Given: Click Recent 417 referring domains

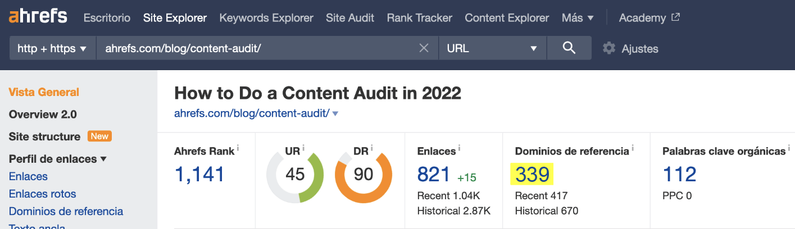Looking at the screenshot, I should (x=542, y=196).
